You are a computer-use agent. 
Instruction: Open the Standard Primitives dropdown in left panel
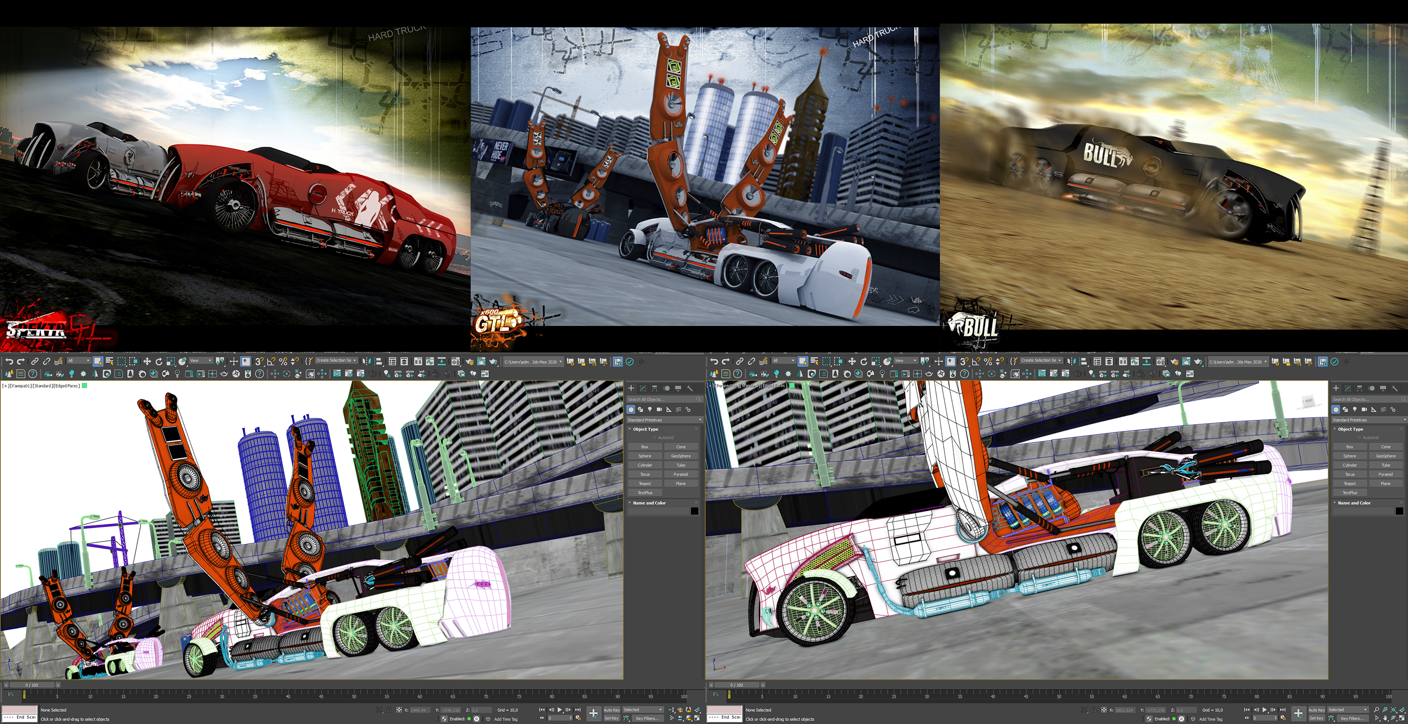click(x=664, y=419)
